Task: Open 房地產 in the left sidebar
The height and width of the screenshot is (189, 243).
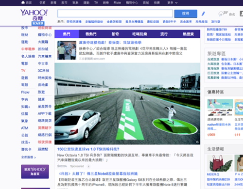Action: tap(43, 85)
